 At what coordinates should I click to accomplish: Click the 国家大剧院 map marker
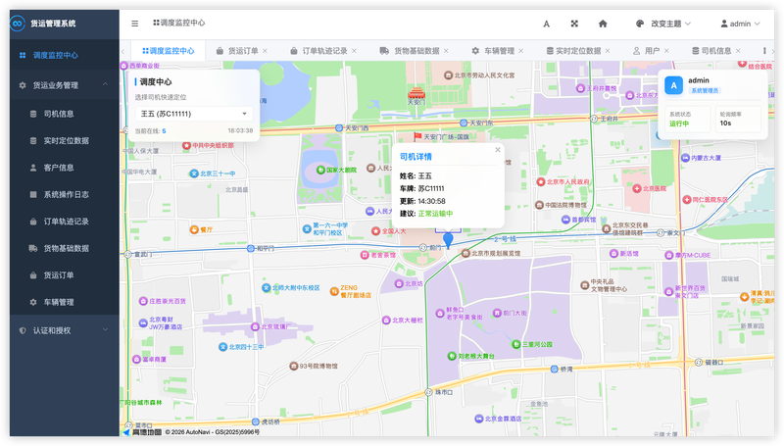(321, 170)
